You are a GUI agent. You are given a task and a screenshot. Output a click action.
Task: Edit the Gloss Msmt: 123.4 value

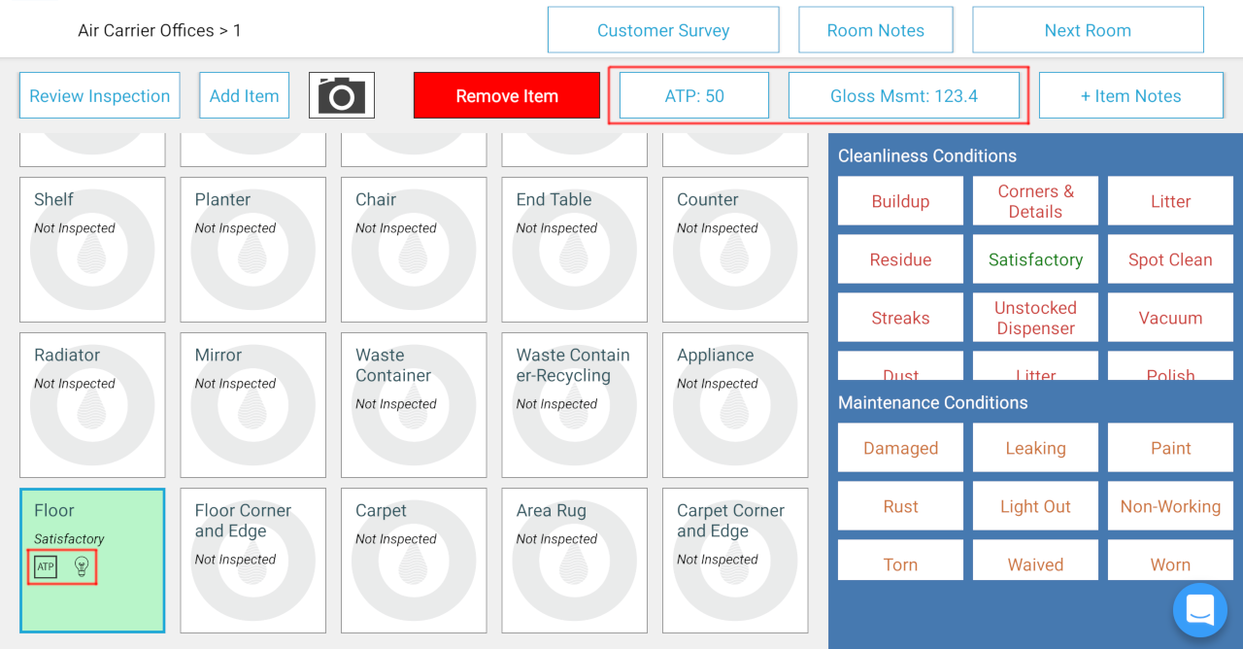[x=903, y=95]
